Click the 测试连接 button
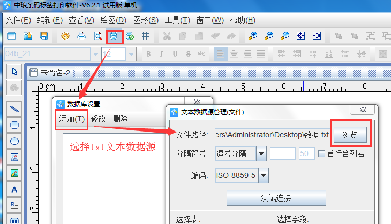 pos(276,198)
